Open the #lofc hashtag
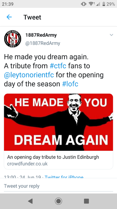This screenshot has height=209, width=117. [x=70, y=84]
